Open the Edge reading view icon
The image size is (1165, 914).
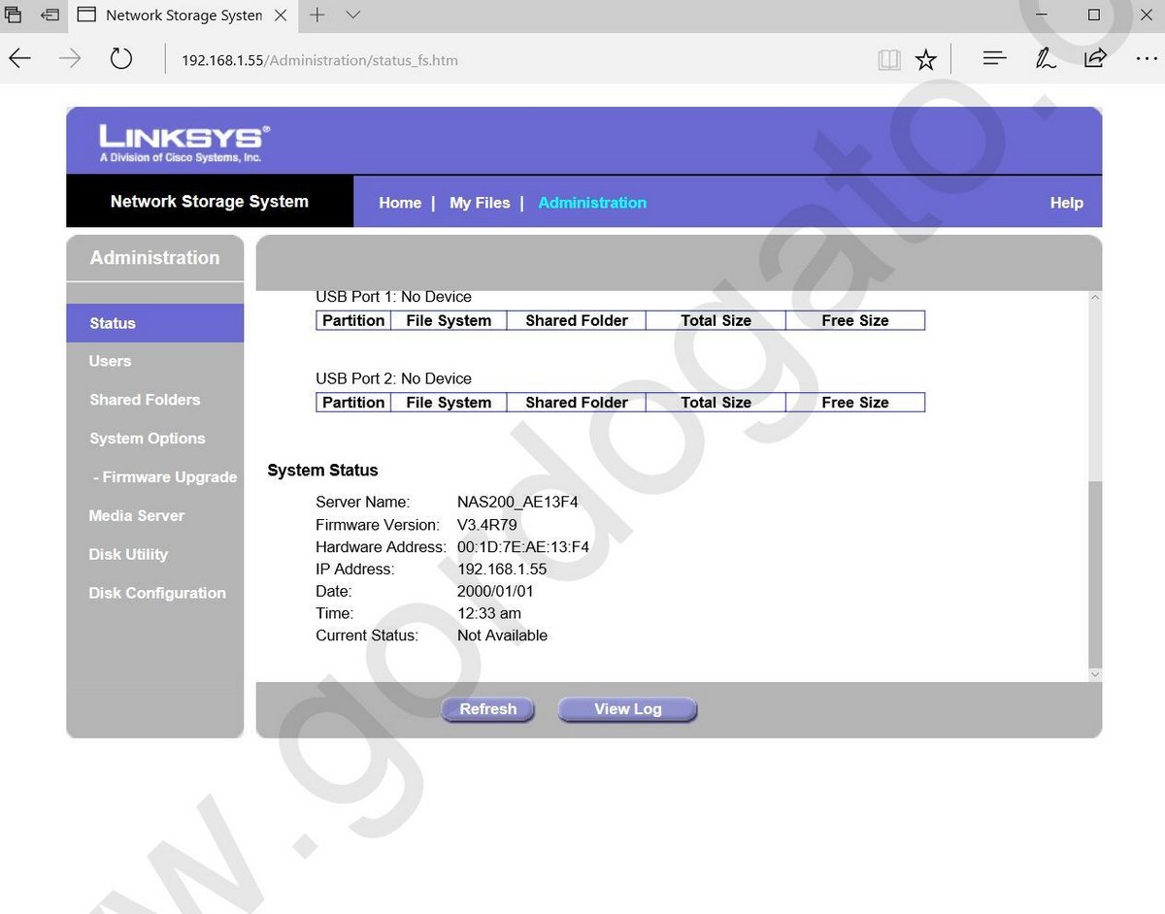[x=888, y=58]
